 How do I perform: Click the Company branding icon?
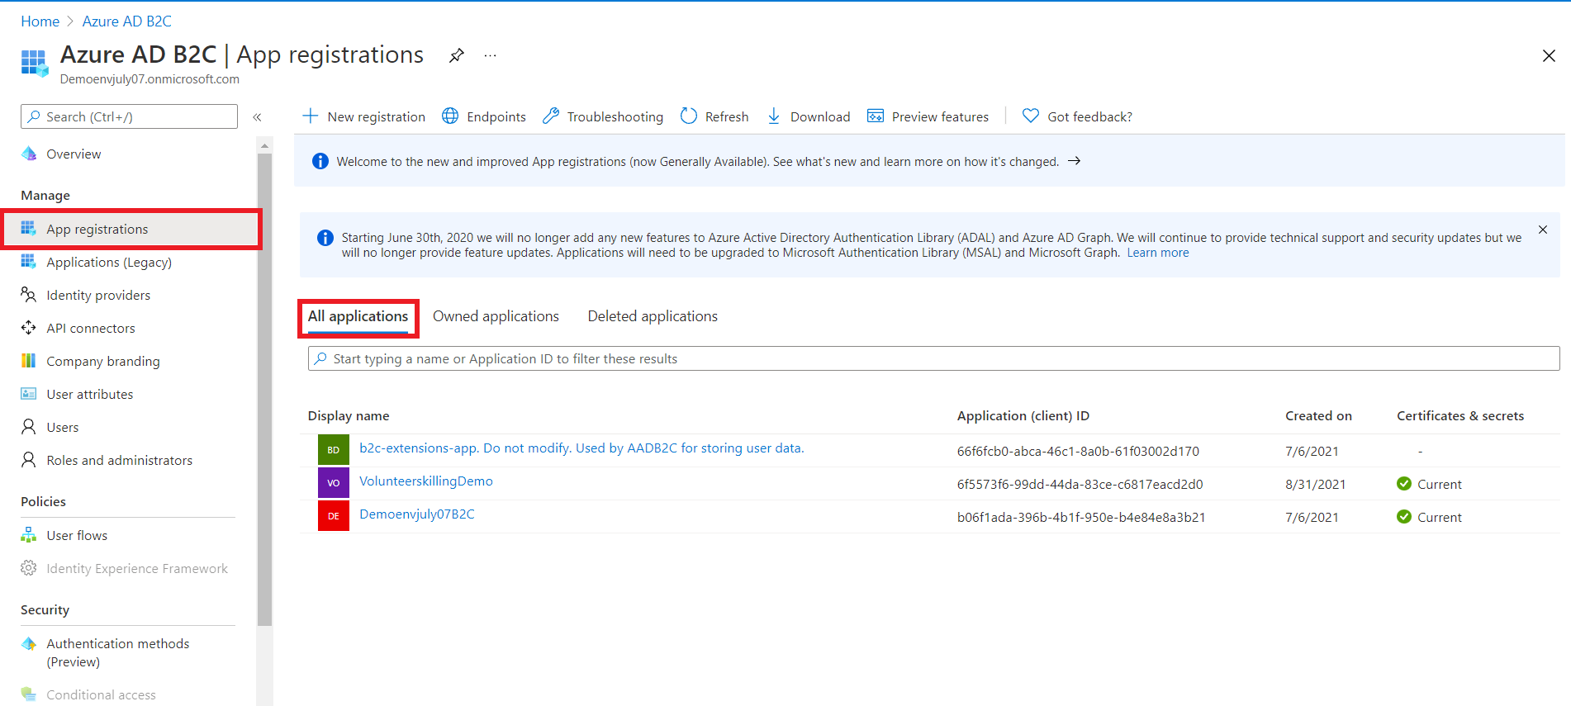coord(29,361)
